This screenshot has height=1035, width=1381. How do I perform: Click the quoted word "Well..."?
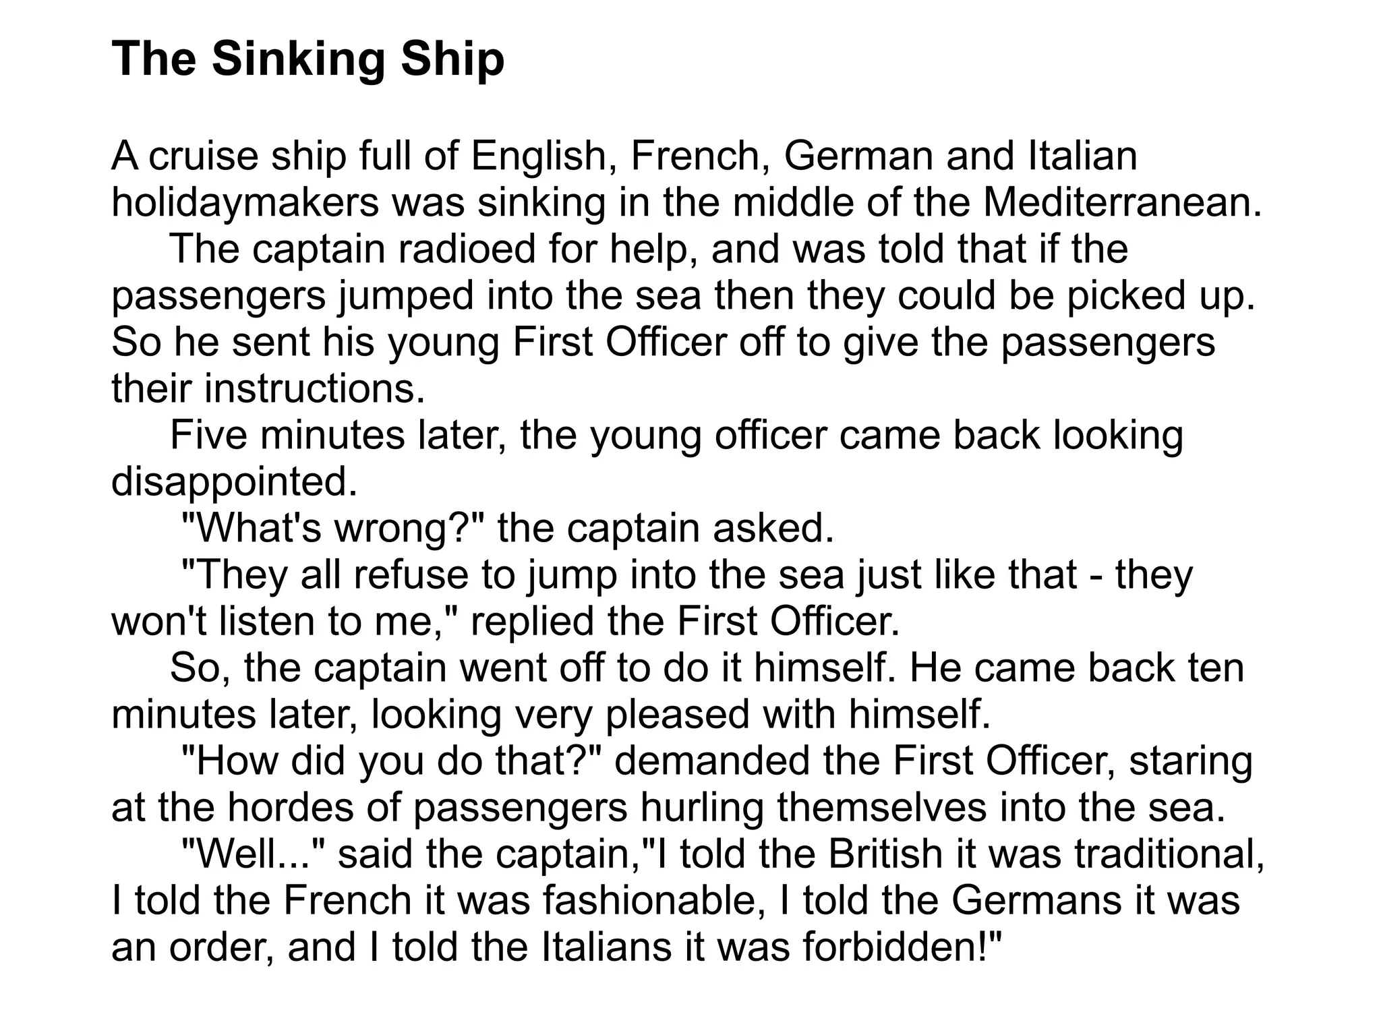point(255,854)
